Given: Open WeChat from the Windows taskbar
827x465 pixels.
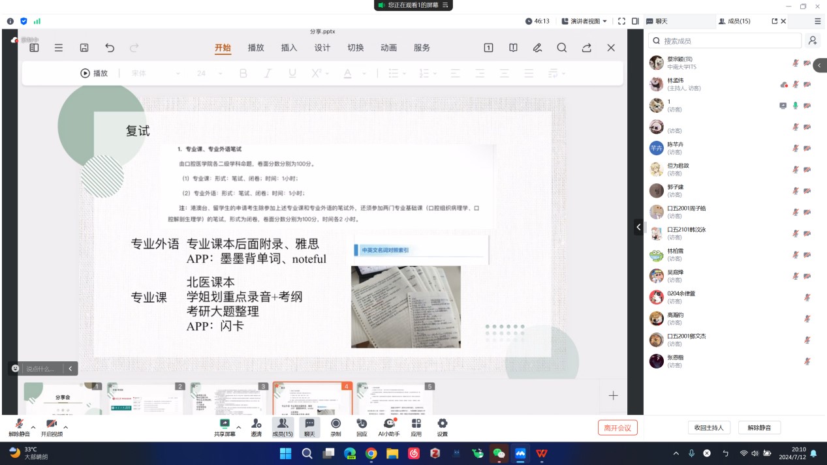Looking at the screenshot, I should pos(499,453).
